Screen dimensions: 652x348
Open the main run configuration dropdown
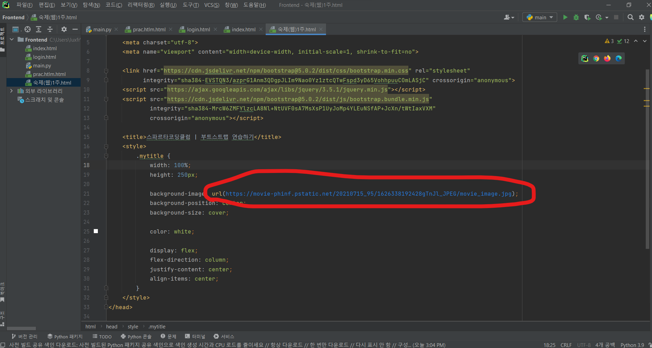[540, 17]
